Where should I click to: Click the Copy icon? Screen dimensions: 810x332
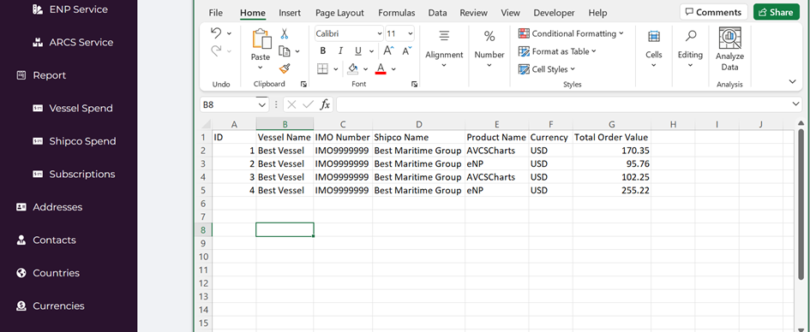pos(284,51)
